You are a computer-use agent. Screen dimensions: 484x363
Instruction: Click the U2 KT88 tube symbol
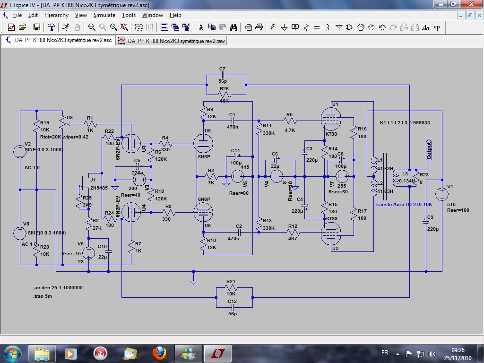(330, 233)
